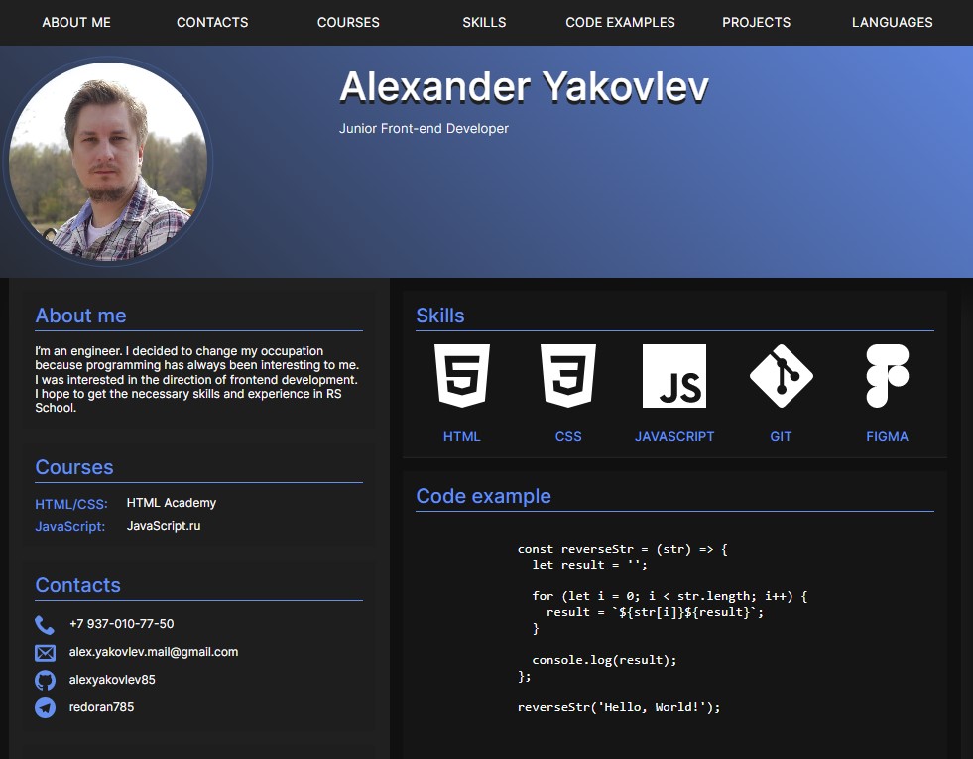Switch to the LANGUAGES section
The width and height of the screenshot is (973, 759).
point(891,22)
